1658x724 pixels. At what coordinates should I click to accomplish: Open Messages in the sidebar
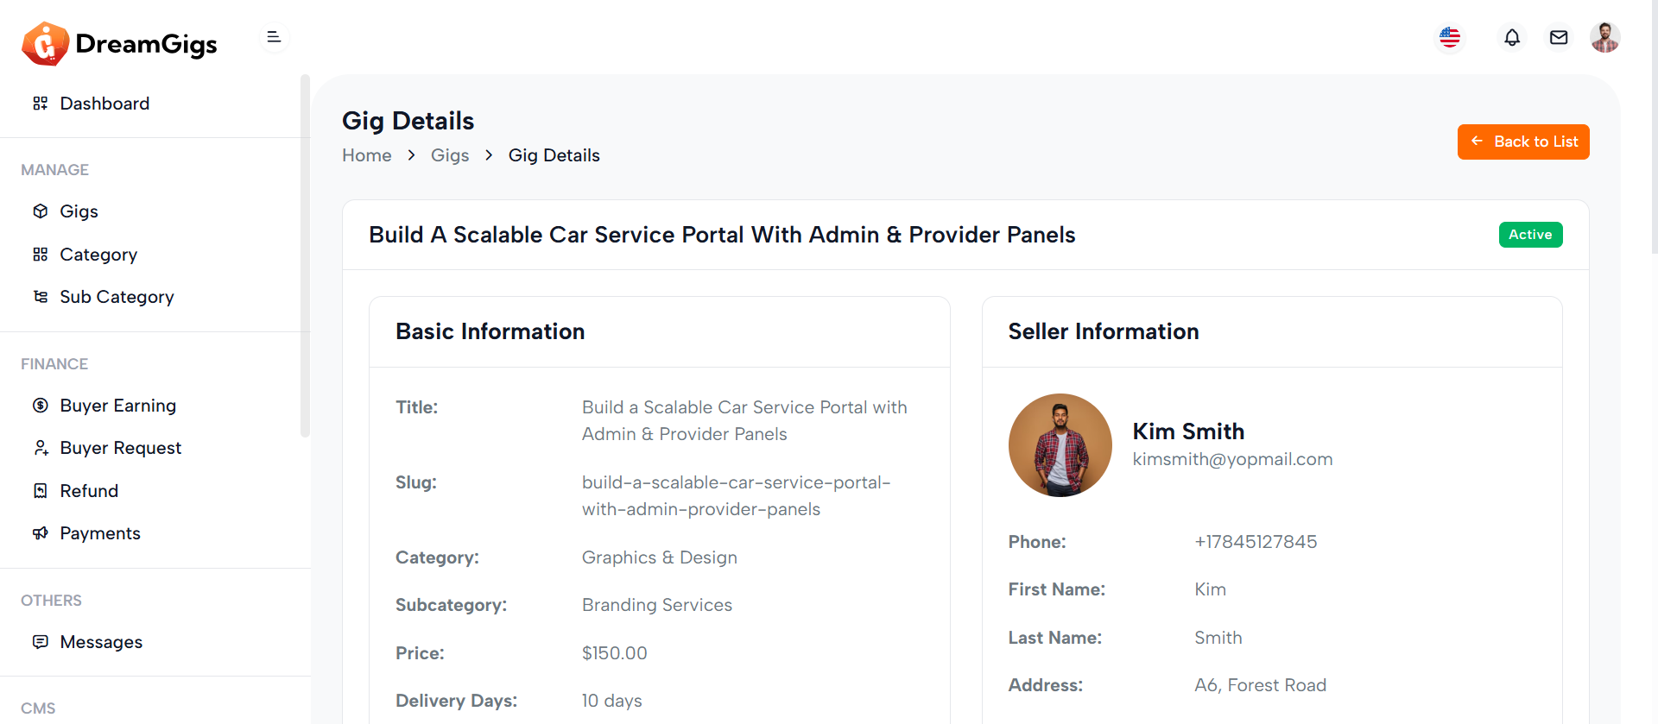click(101, 642)
